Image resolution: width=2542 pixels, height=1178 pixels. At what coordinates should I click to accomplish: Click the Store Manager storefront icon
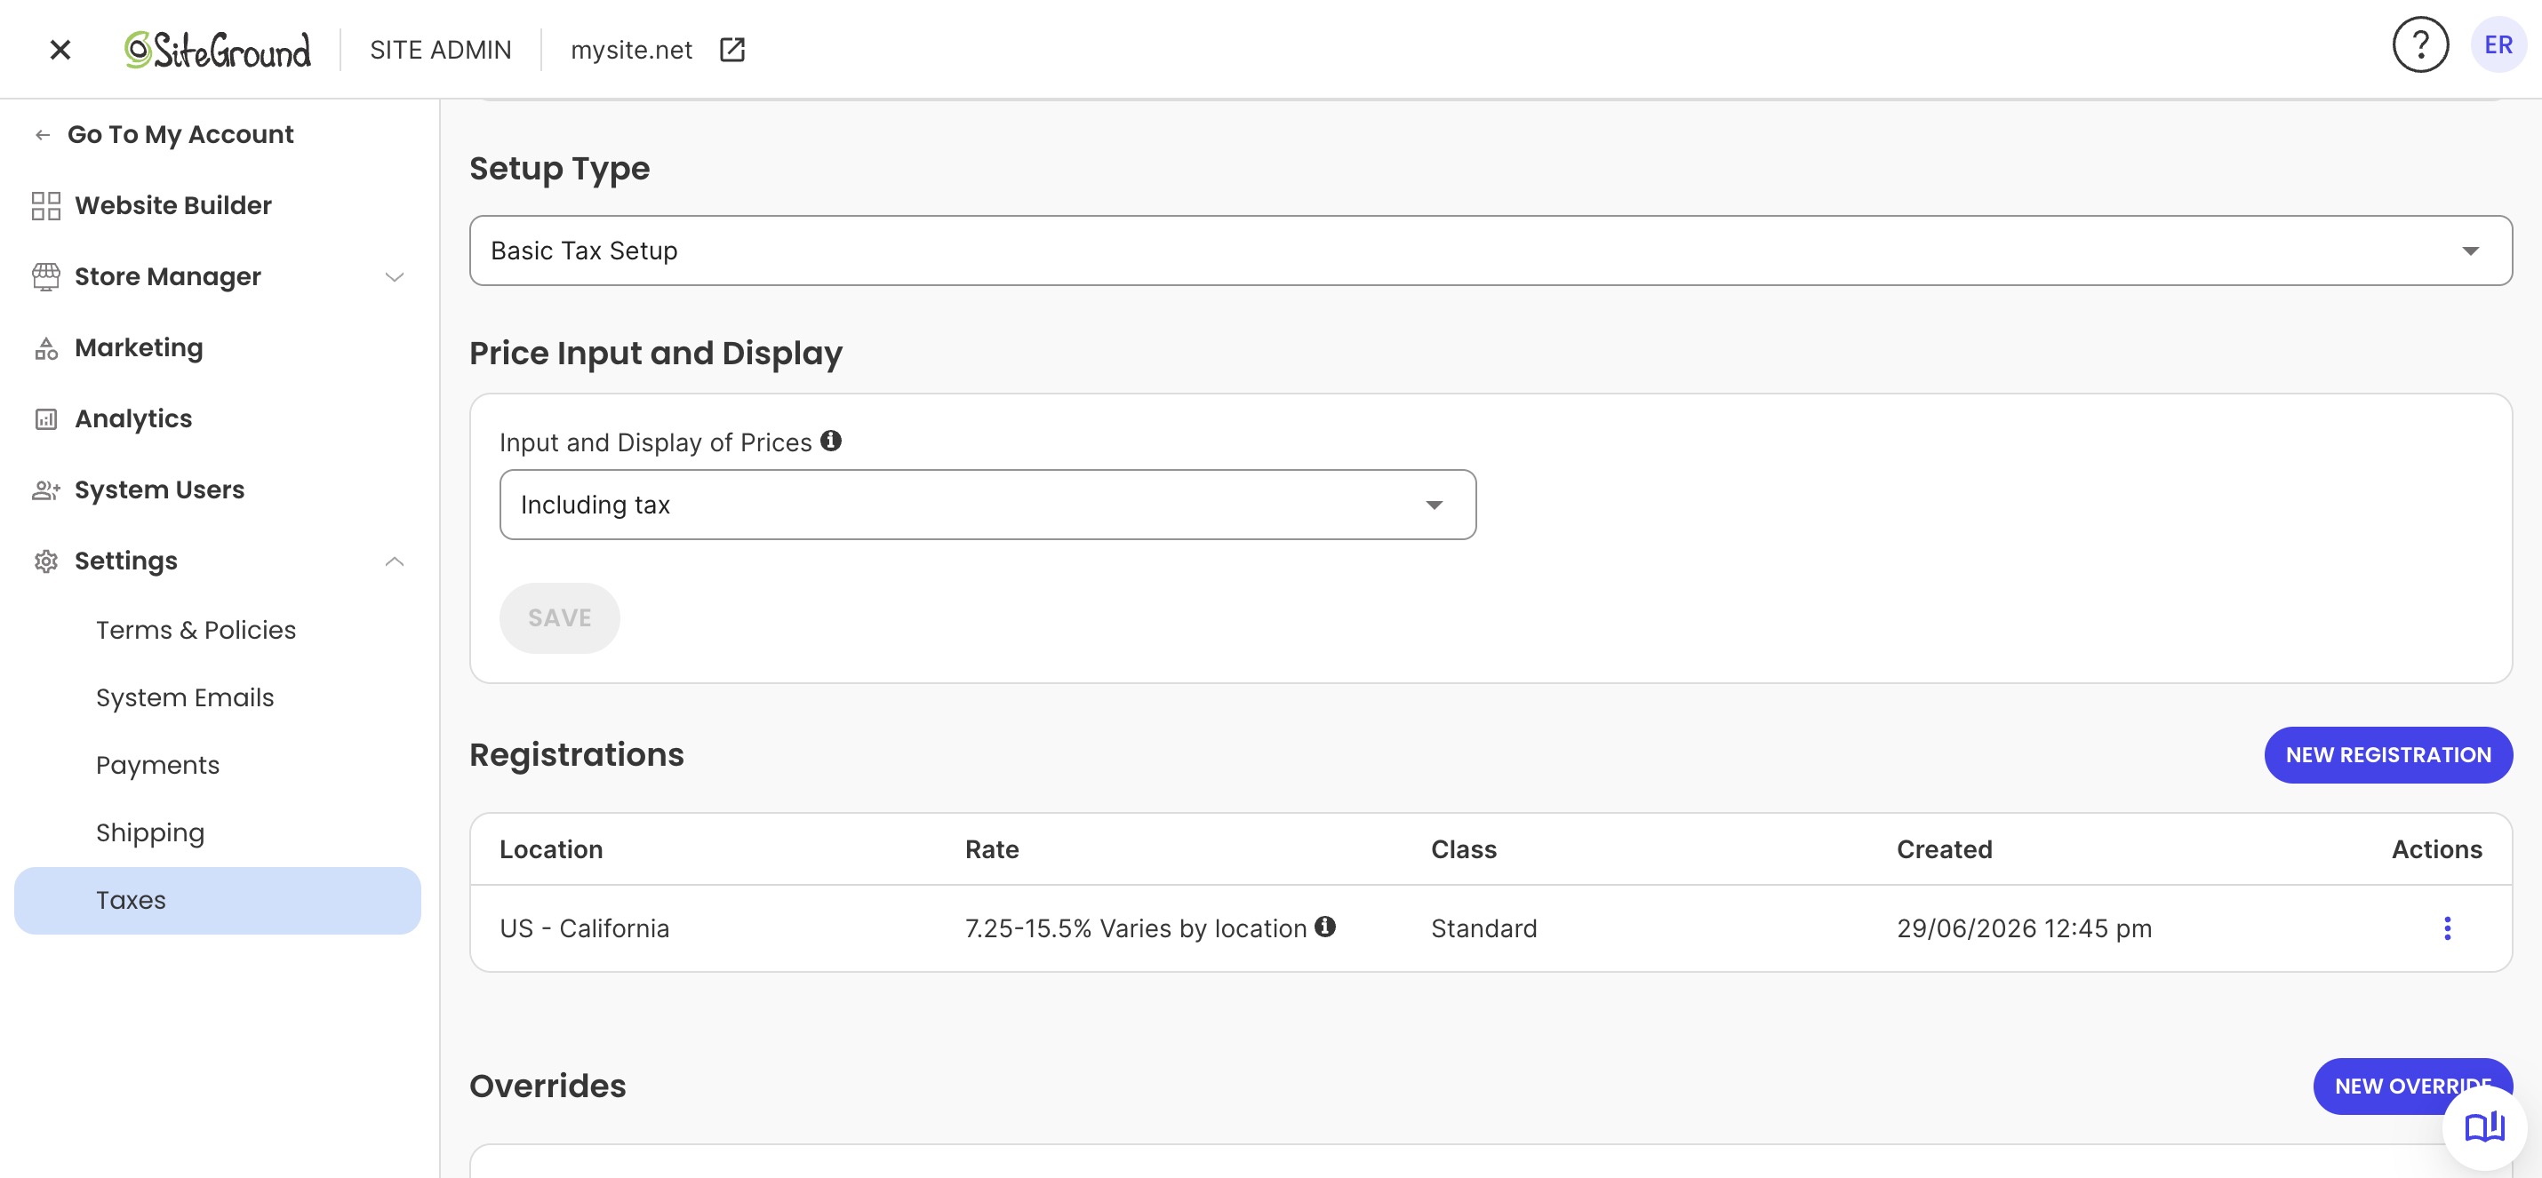(x=45, y=276)
